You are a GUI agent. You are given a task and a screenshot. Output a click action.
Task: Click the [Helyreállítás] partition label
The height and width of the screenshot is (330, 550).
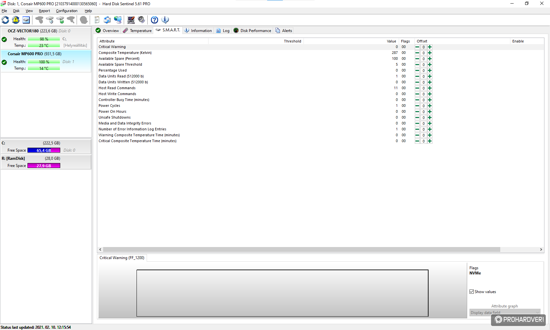pos(75,45)
